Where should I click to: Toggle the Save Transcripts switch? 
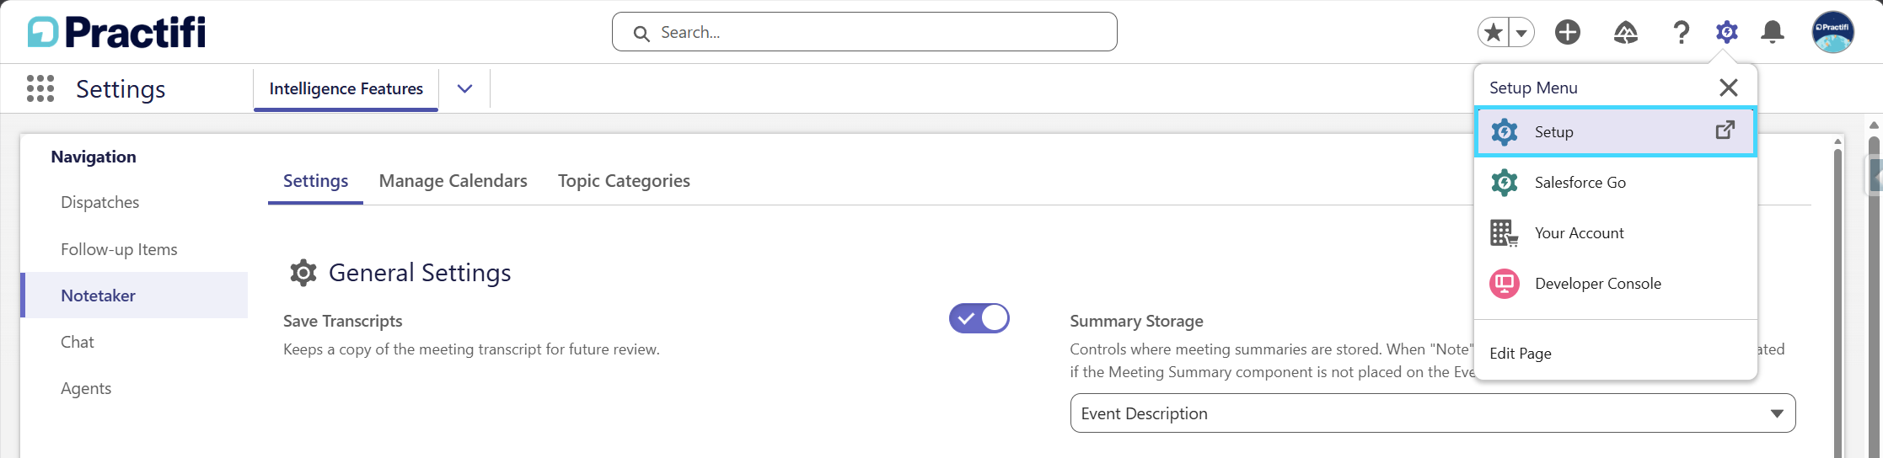click(979, 318)
